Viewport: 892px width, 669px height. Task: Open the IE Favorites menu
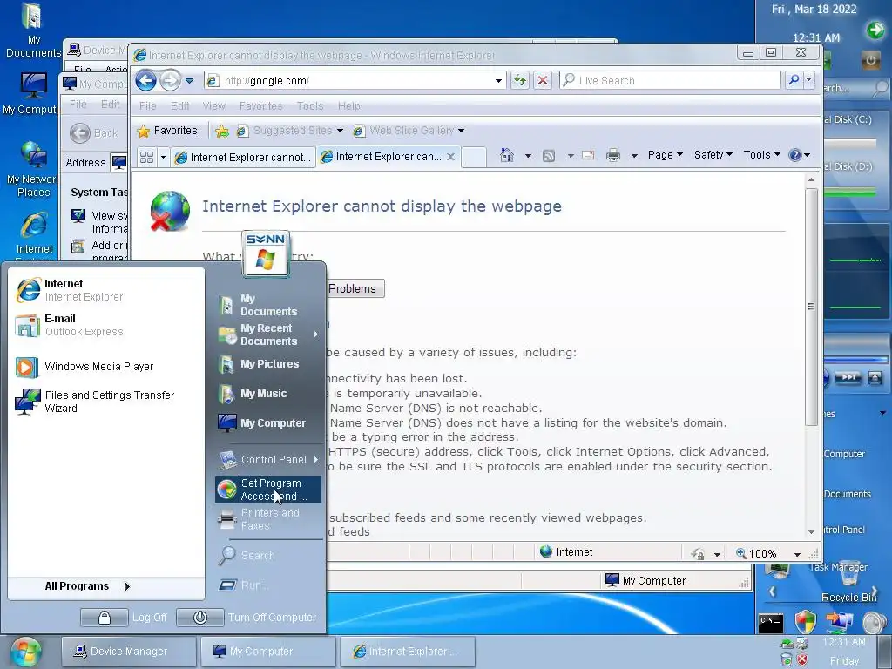click(x=260, y=106)
